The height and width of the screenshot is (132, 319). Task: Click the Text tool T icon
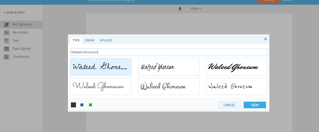[7, 41]
